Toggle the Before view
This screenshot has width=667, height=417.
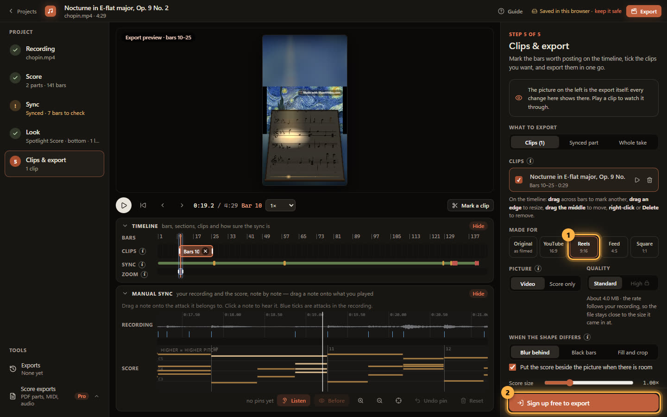pos(332,401)
